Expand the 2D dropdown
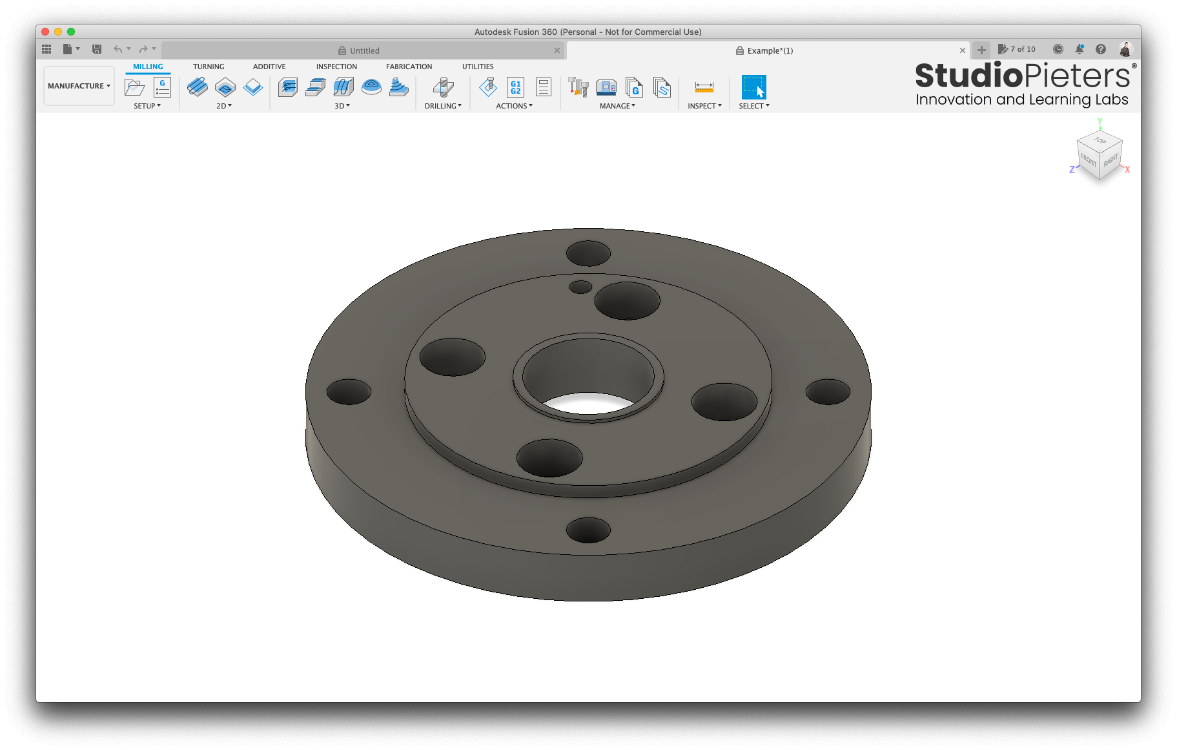 pos(224,106)
